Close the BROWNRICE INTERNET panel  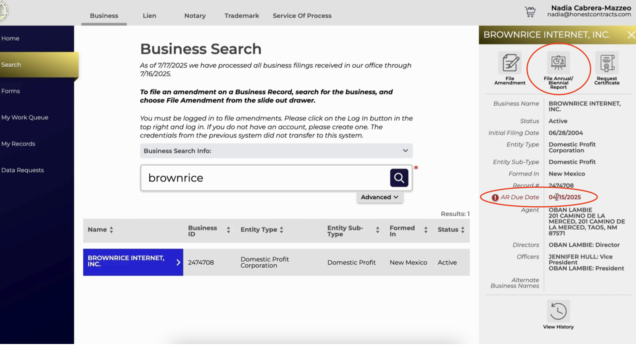click(631, 35)
